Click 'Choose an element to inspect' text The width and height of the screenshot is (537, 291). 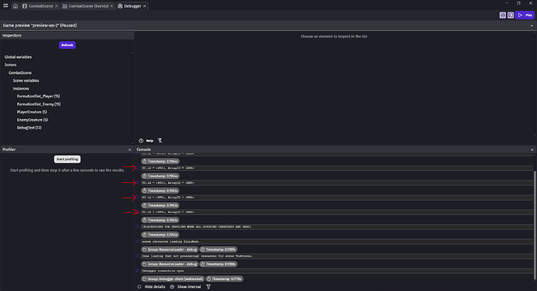click(334, 37)
